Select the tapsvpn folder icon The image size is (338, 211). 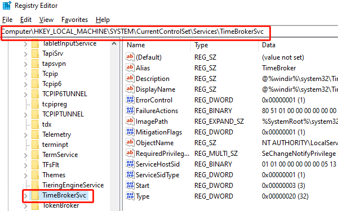[35, 64]
